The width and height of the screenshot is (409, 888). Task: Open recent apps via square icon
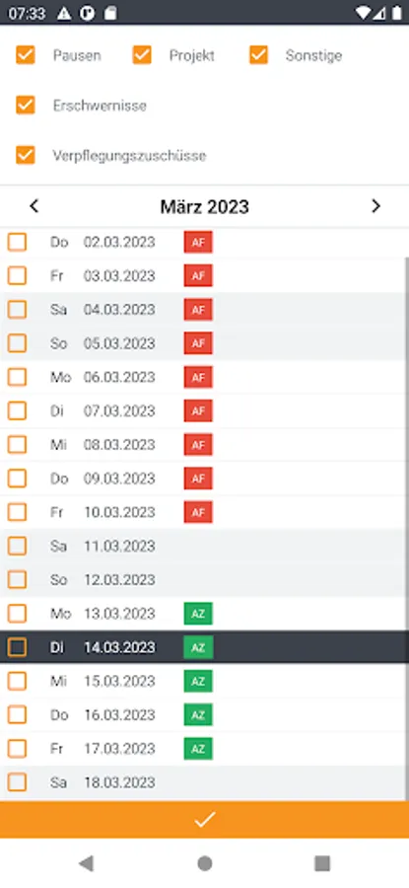(322, 863)
